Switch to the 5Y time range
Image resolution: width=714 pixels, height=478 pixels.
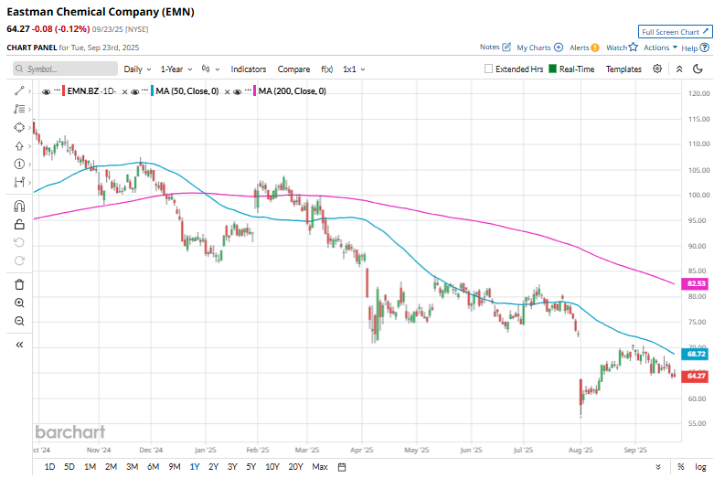250,467
